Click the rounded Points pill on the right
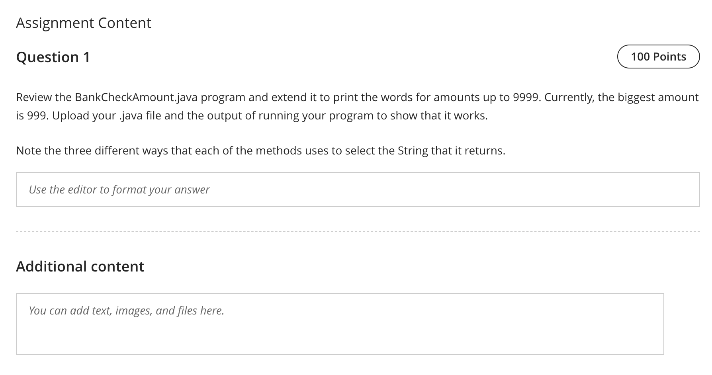The width and height of the screenshot is (712, 375). [x=658, y=57]
